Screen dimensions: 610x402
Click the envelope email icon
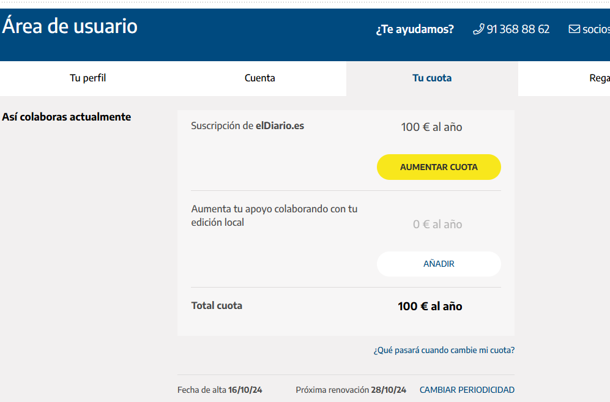pyautogui.click(x=575, y=29)
